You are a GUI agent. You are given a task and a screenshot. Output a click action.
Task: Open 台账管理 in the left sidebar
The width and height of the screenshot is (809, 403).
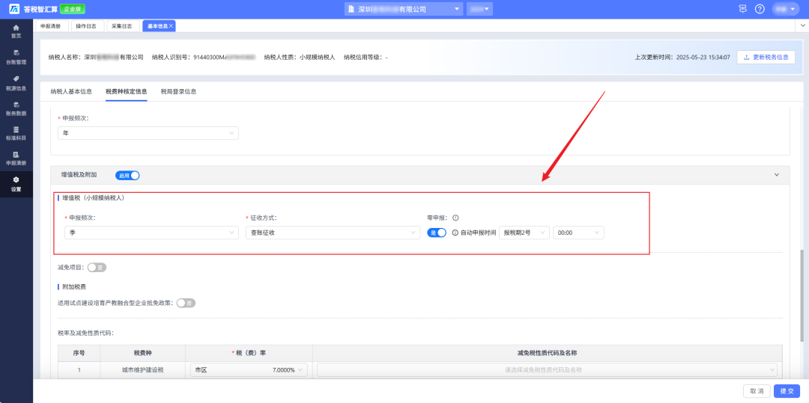(16, 57)
